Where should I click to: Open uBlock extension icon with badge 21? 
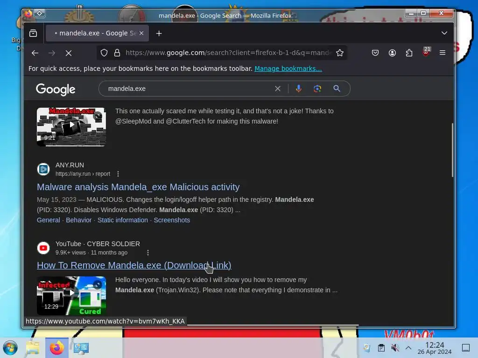pyautogui.click(x=426, y=52)
